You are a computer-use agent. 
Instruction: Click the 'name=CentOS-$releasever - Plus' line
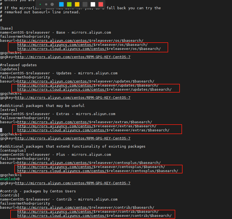pyautogui.click(x=55, y=155)
